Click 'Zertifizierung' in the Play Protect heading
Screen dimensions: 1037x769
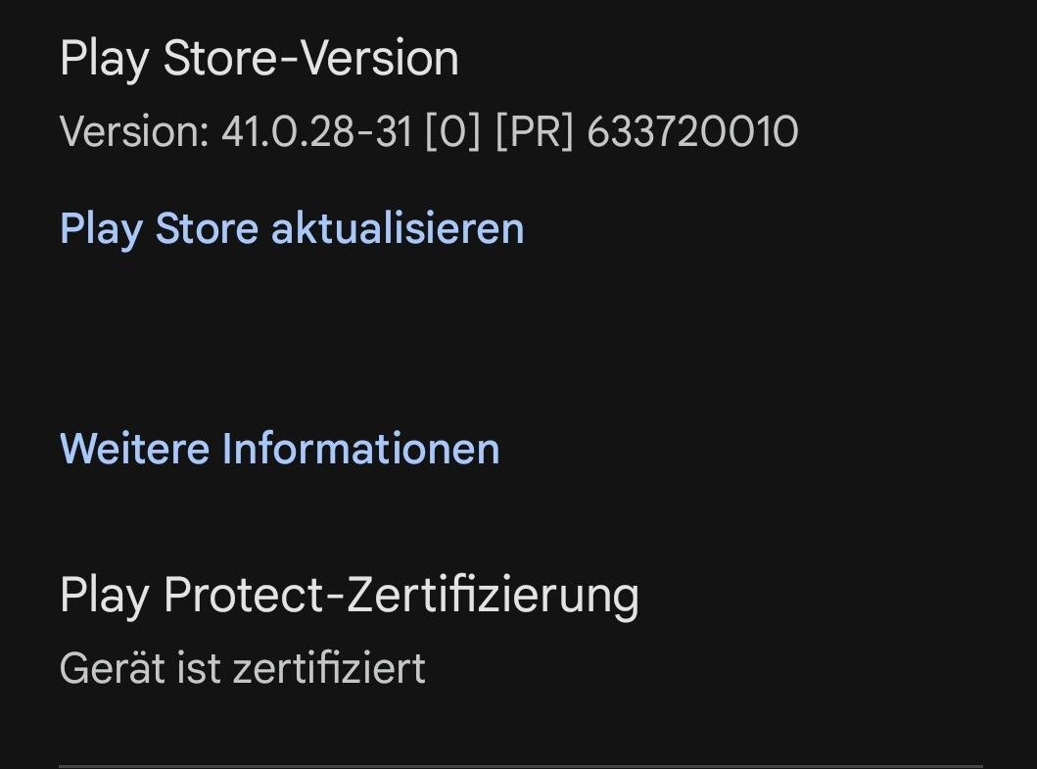[x=493, y=595]
